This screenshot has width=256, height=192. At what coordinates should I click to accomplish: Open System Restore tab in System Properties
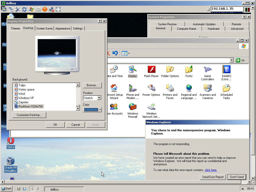[x=167, y=24]
